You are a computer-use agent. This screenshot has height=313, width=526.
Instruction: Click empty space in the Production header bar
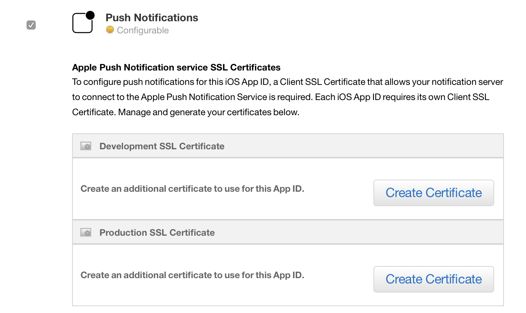coord(361,233)
